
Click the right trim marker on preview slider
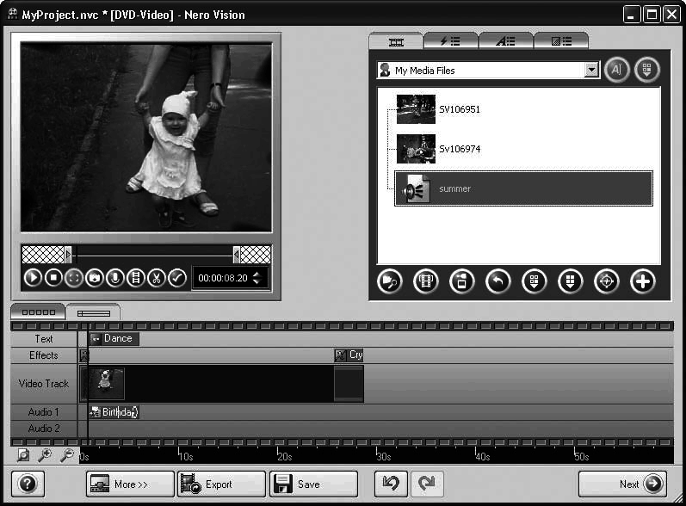237,254
